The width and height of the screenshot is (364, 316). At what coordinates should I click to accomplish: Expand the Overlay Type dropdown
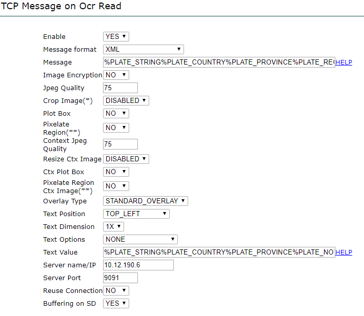(146, 201)
